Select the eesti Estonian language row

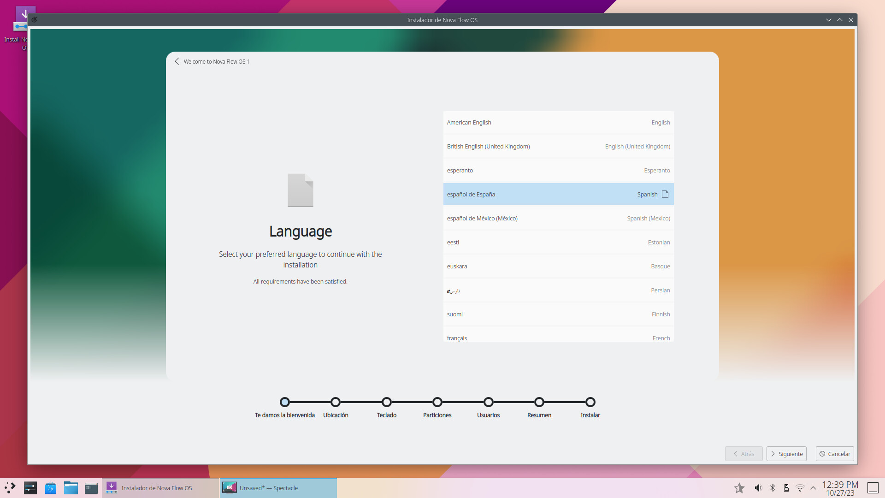tap(558, 242)
